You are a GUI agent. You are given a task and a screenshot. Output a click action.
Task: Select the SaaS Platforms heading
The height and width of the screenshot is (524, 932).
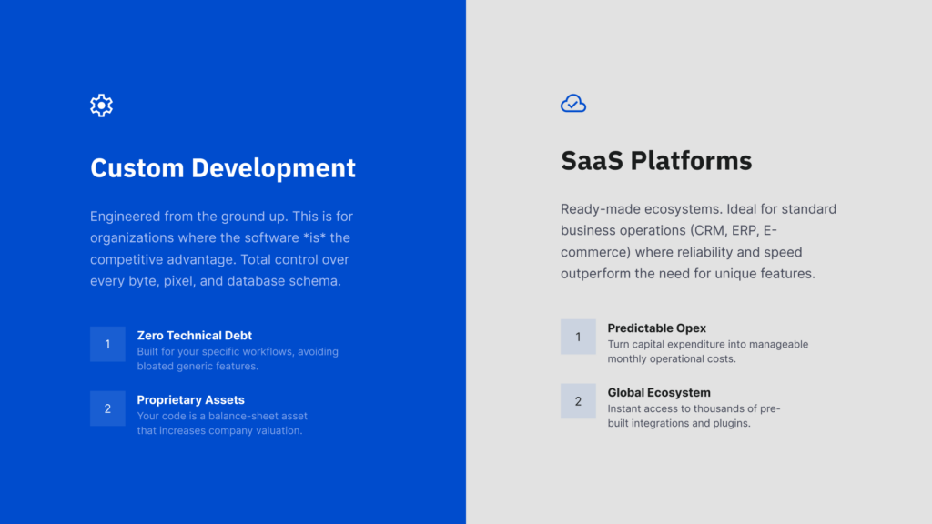click(x=656, y=161)
